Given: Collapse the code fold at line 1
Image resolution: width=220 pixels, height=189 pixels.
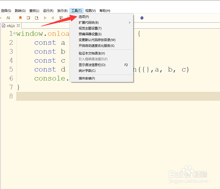Looking at the screenshot, I should (x=14, y=33).
